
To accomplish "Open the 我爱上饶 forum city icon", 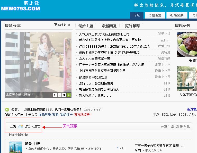I will tap(16, 147).
